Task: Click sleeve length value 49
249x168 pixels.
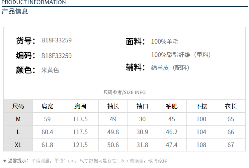Action: pyautogui.click(x=113, y=119)
